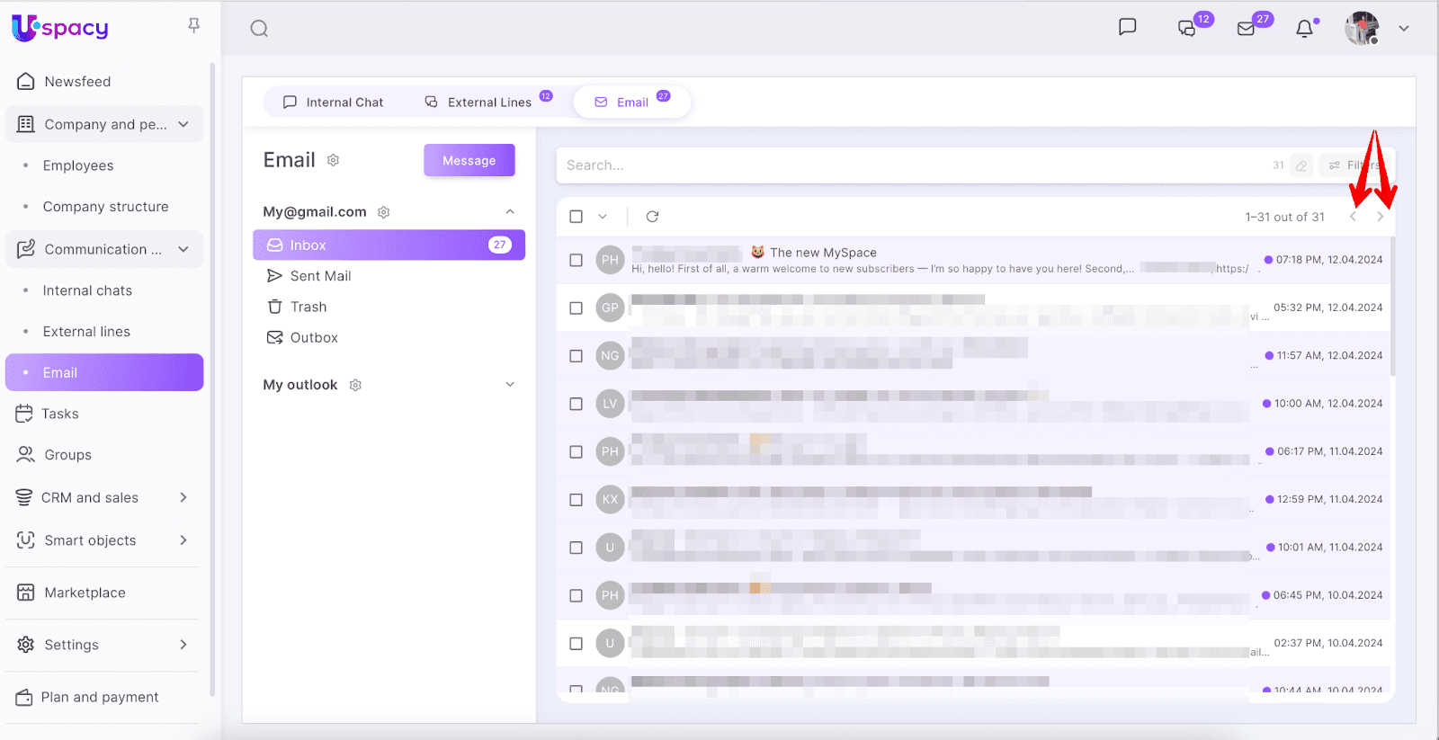Open Email settings gear next to Email heading
Screen dimensions: 1439x740
333,160
